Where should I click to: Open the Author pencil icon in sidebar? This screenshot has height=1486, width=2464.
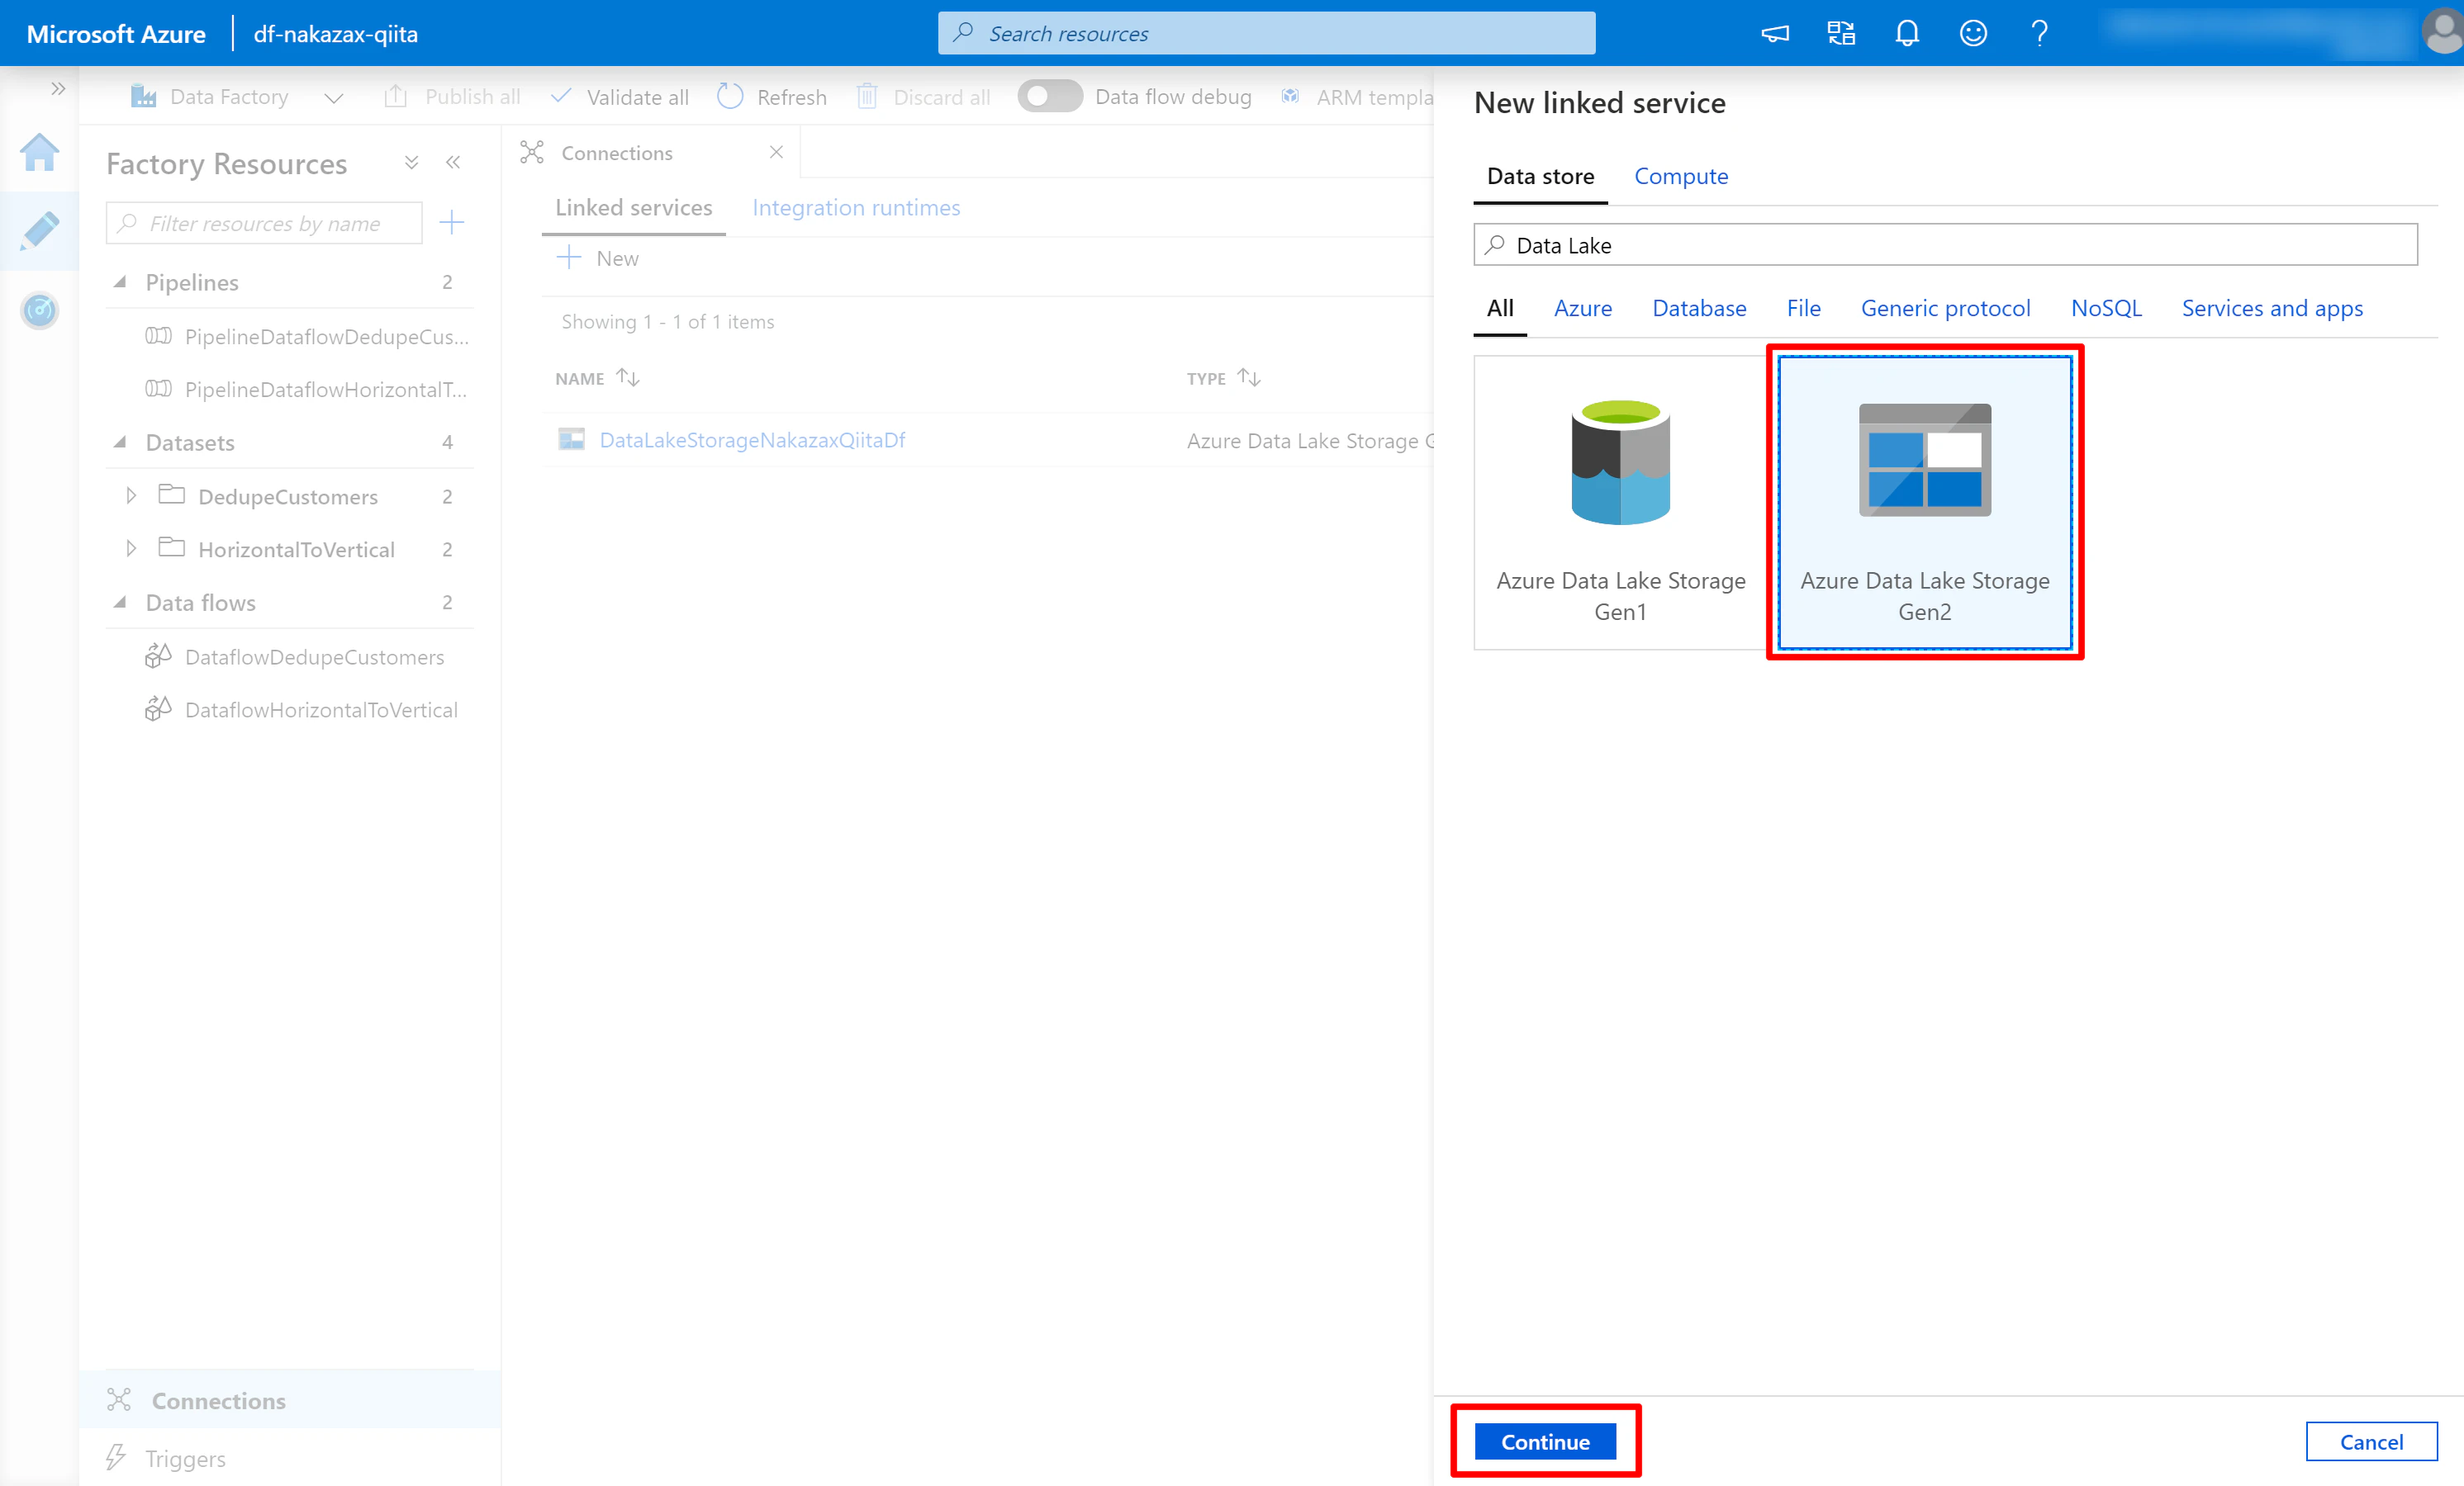(39, 231)
